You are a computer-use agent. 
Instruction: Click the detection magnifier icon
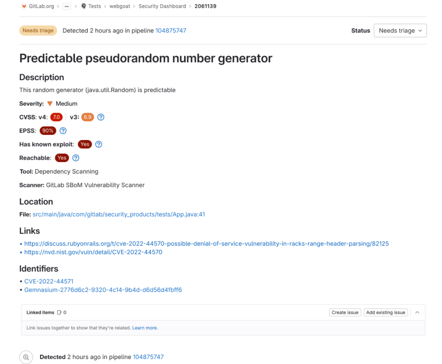(x=26, y=357)
